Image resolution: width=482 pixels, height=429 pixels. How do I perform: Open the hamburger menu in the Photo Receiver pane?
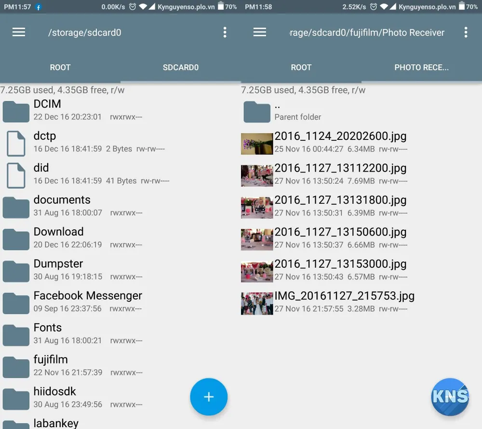(x=260, y=32)
